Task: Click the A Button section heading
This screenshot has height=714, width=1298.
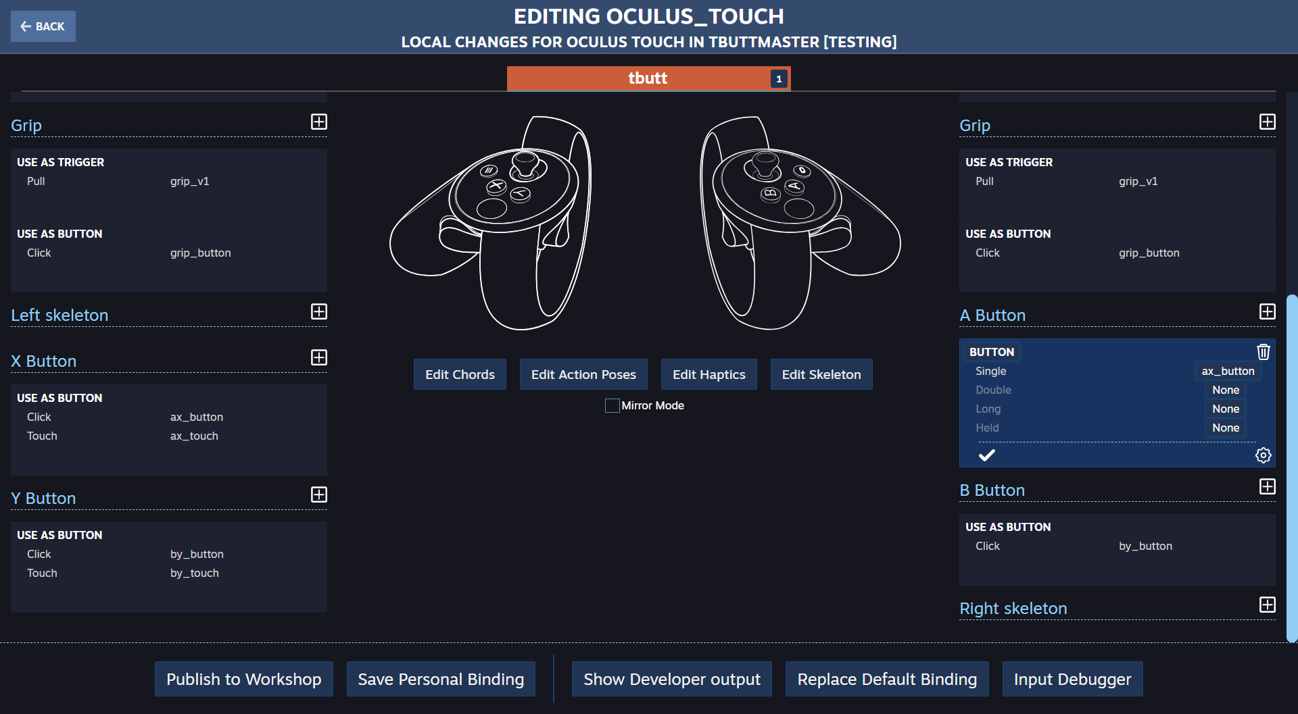Action: click(992, 315)
